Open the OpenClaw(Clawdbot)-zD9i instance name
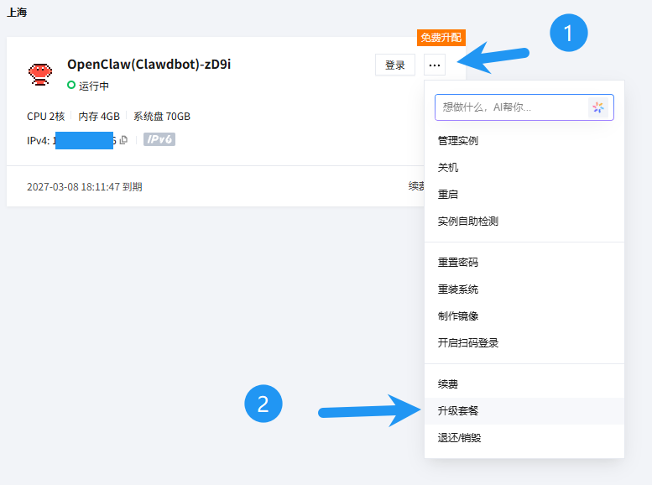The image size is (652, 485). coord(149,65)
